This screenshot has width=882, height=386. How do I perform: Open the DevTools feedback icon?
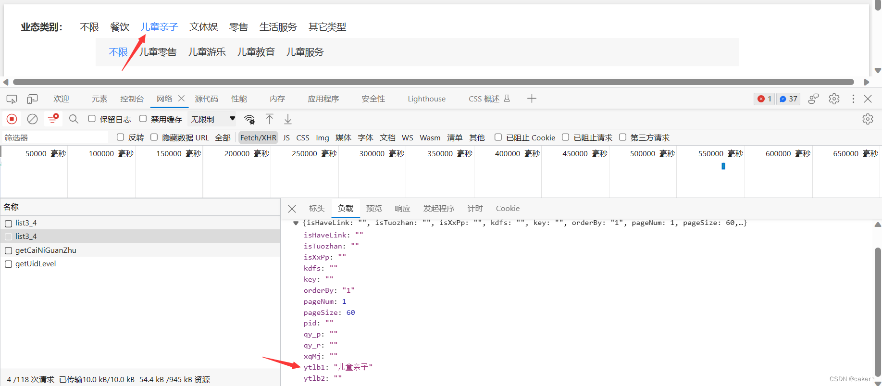click(813, 99)
